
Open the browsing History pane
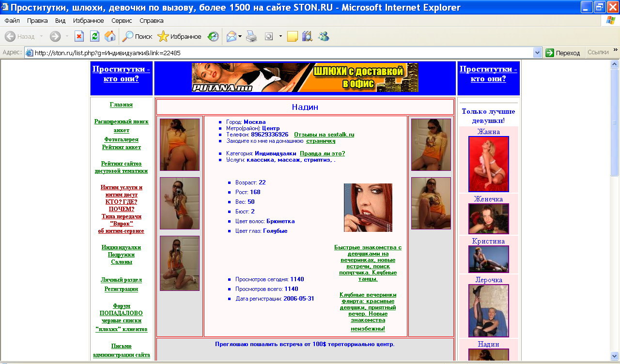click(213, 36)
